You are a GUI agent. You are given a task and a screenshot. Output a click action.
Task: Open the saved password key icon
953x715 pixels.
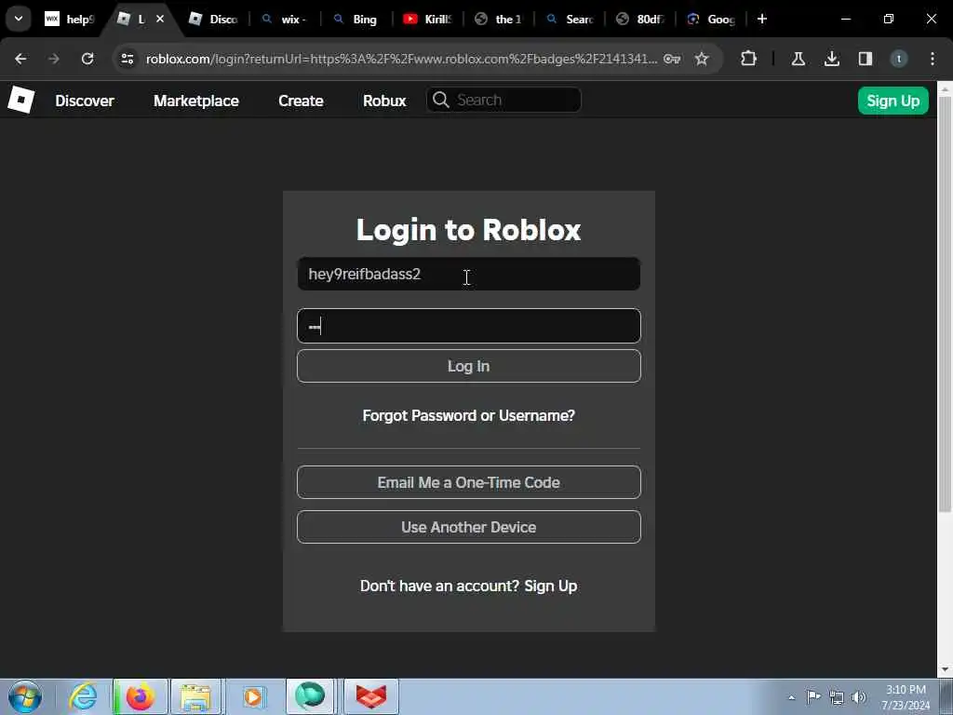point(672,59)
